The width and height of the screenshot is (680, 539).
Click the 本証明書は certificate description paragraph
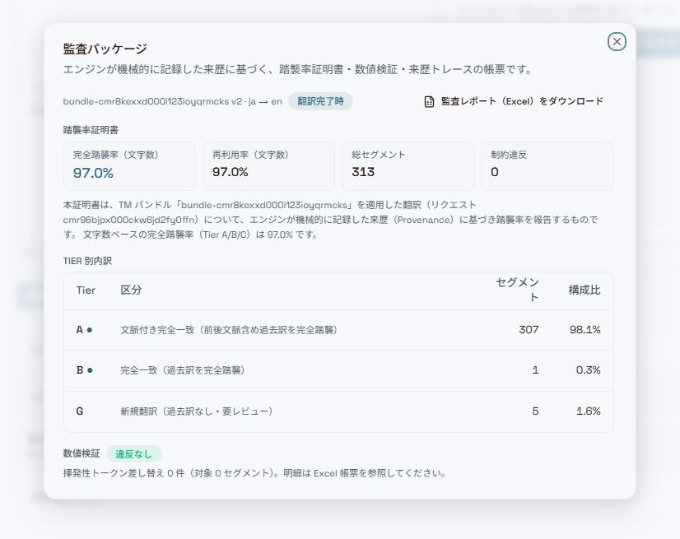[x=330, y=220]
